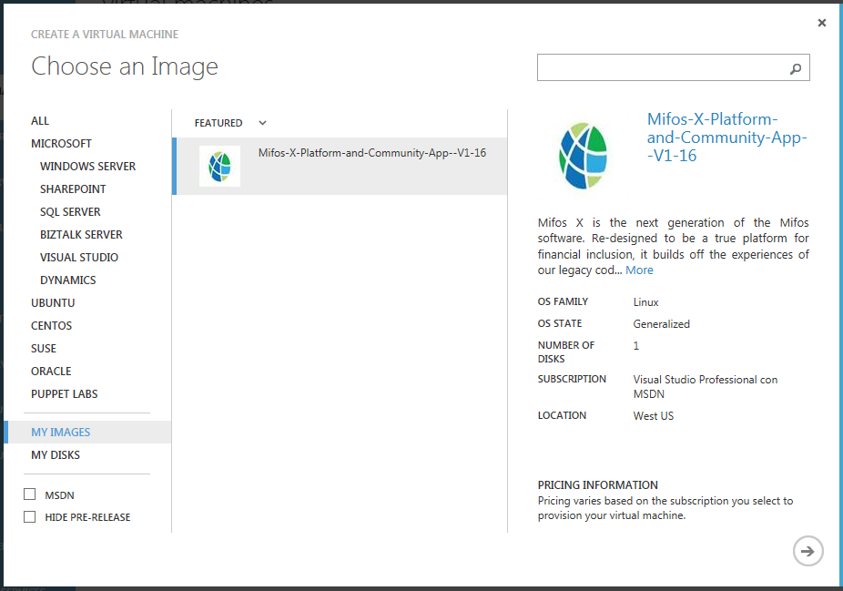
Task: Choose the Visual Studio subcategory
Action: click(x=79, y=258)
